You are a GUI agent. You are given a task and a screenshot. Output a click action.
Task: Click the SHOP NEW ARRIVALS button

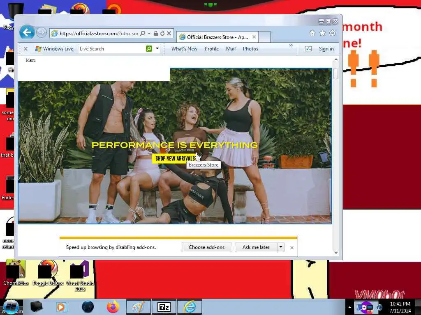click(175, 159)
